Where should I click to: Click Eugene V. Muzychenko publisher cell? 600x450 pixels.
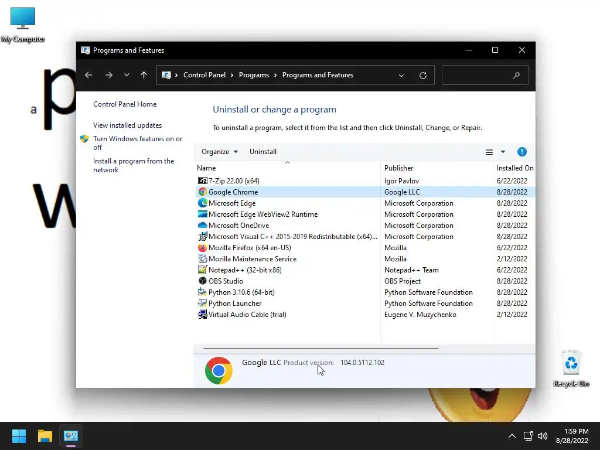tap(420, 314)
